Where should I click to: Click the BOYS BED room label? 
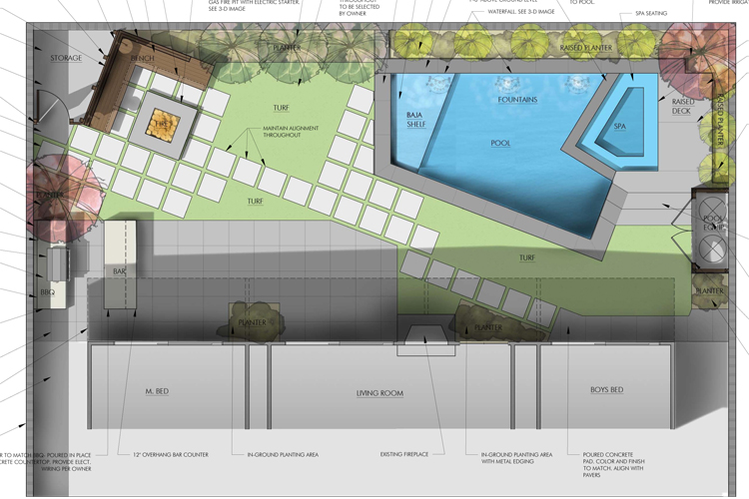point(606,389)
